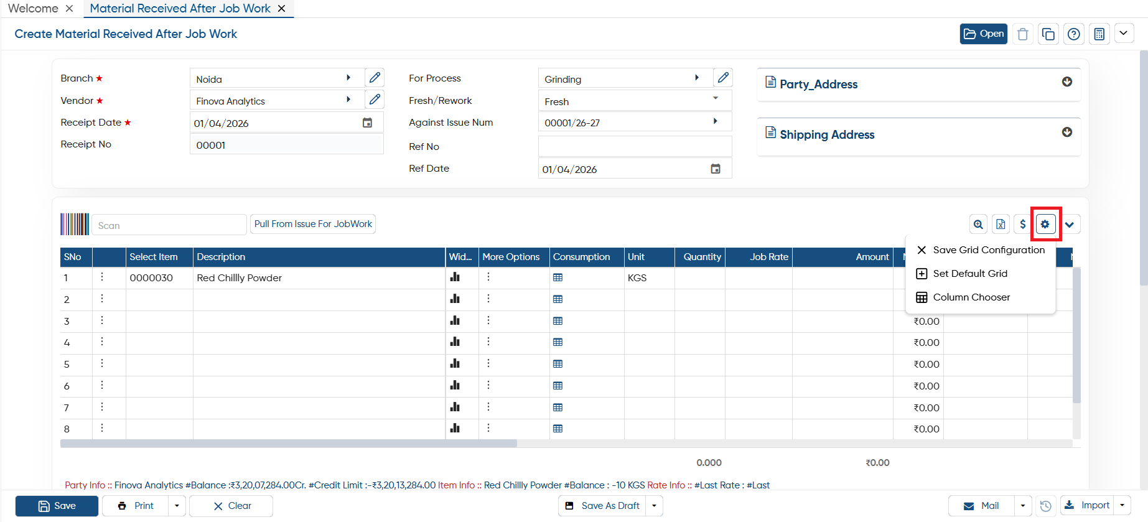Screen dimensions: 1148x522
Task: Open the Print options dropdown arrow
Action: tap(177, 506)
